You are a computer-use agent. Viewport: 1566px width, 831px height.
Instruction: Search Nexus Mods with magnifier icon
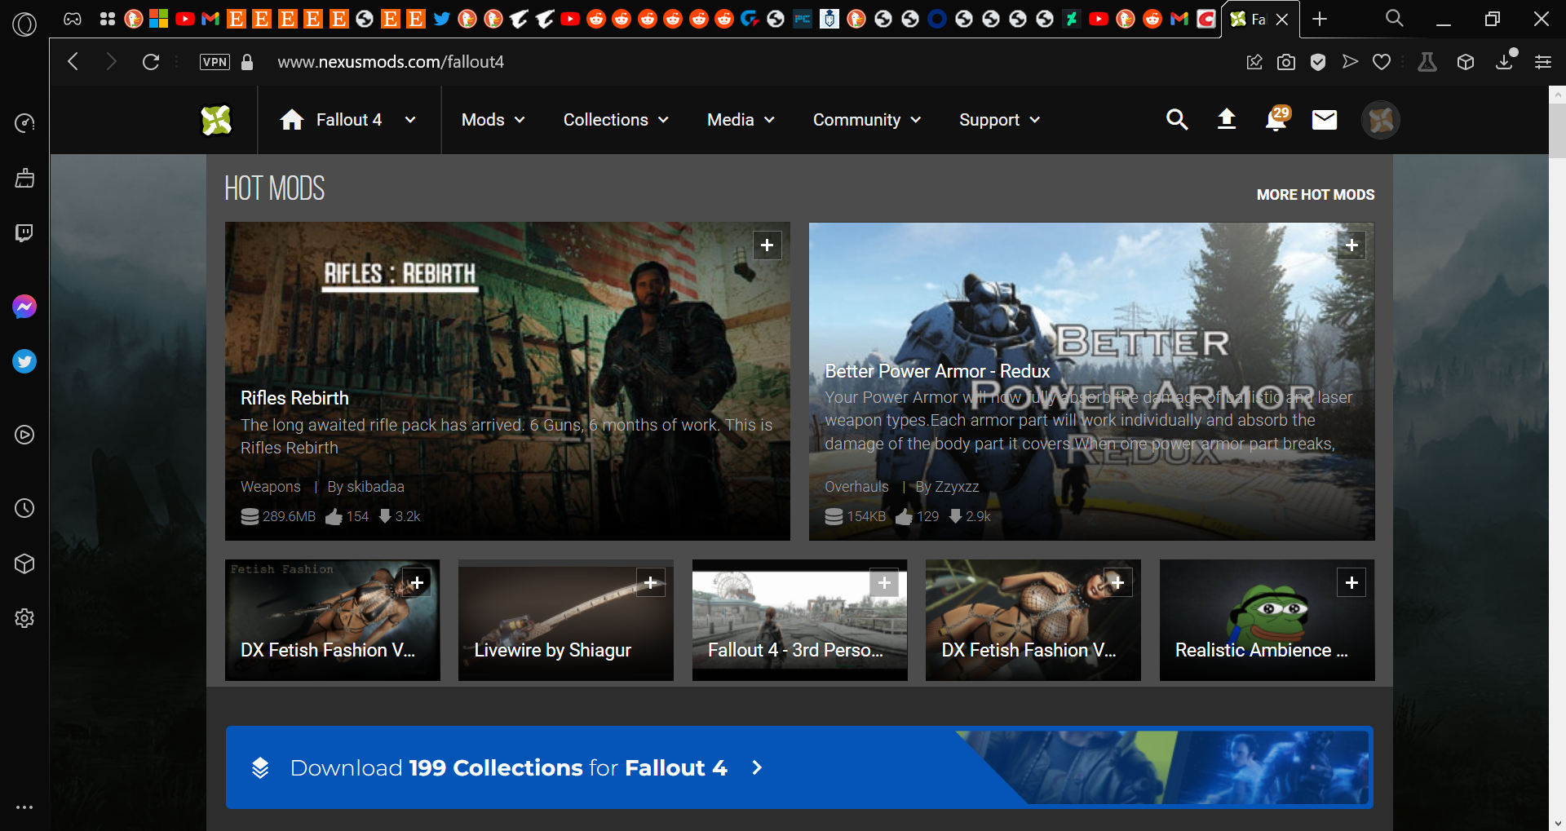point(1177,120)
